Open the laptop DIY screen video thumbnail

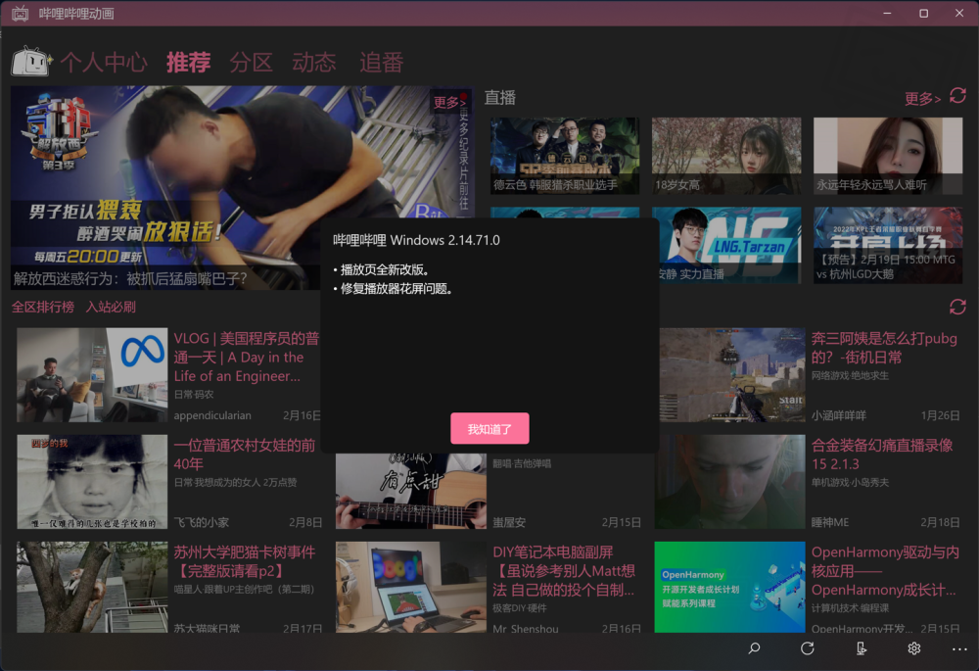tap(411, 587)
